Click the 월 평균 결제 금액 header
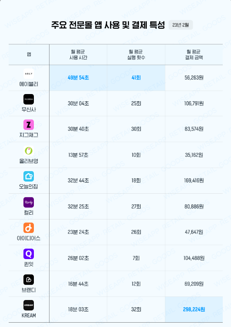 coord(194,54)
